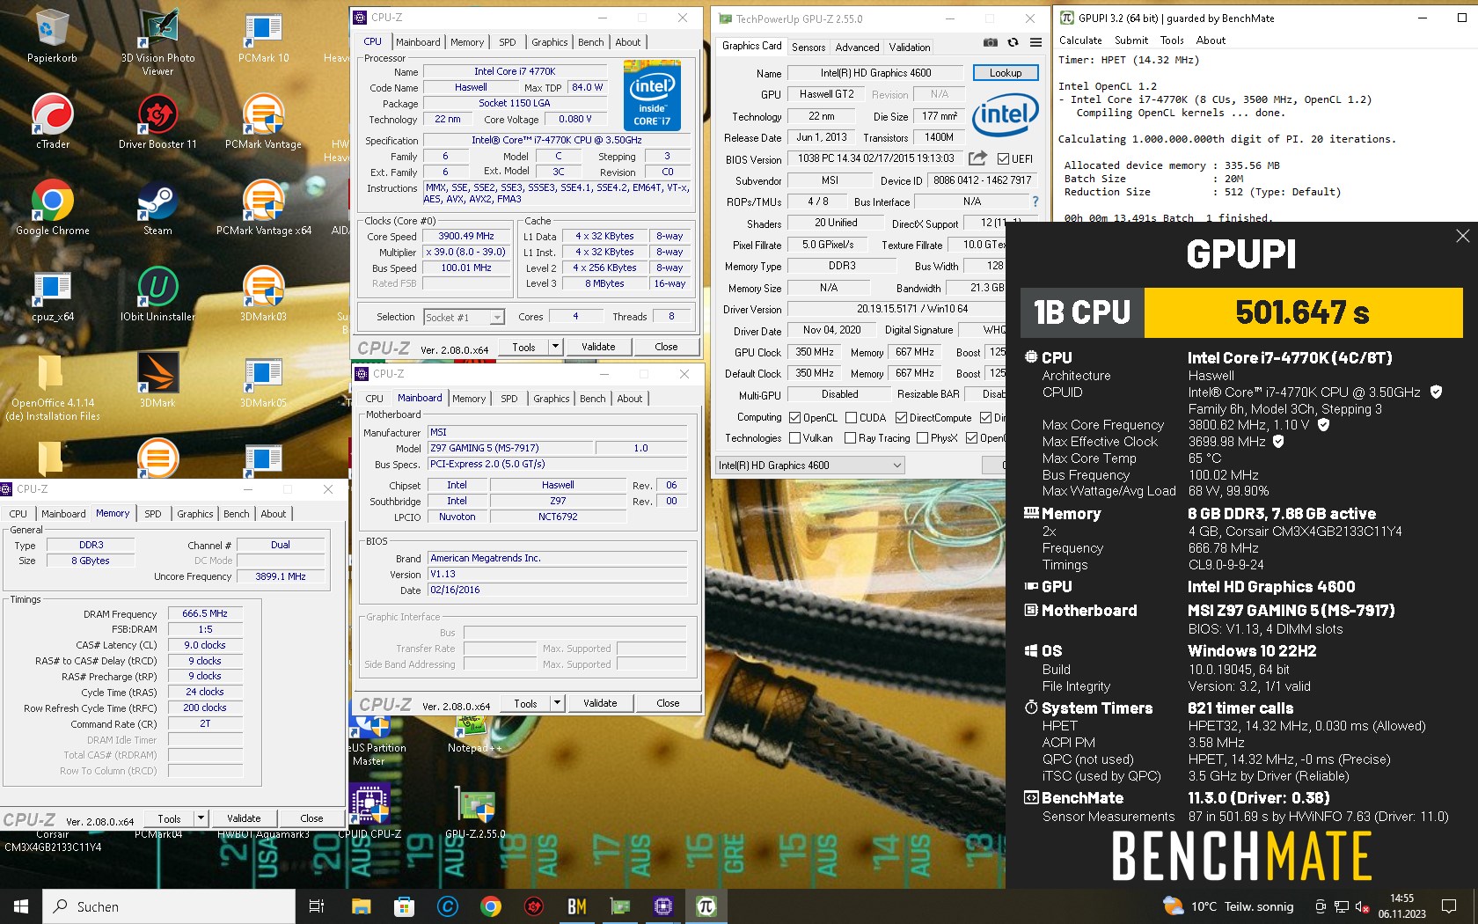Image resolution: width=1478 pixels, height=924 pixels.
Task: Click the GPU-Z refresh icon
Action: coord(1013,42)
